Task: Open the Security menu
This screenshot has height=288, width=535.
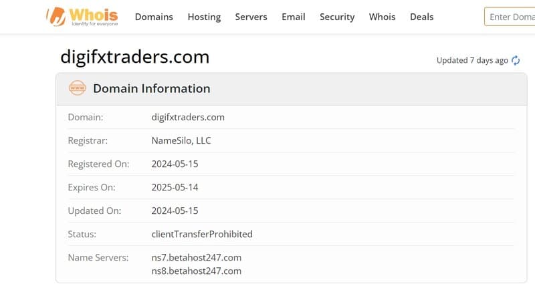Action: 337,17
